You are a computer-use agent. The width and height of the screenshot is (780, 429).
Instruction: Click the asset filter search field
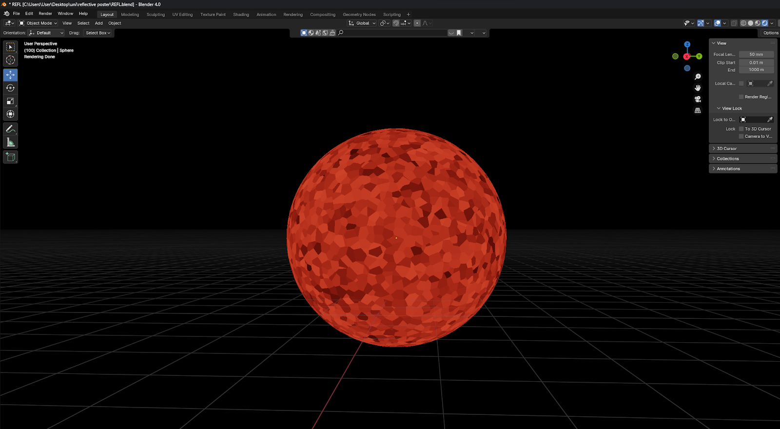coord(392,33)
